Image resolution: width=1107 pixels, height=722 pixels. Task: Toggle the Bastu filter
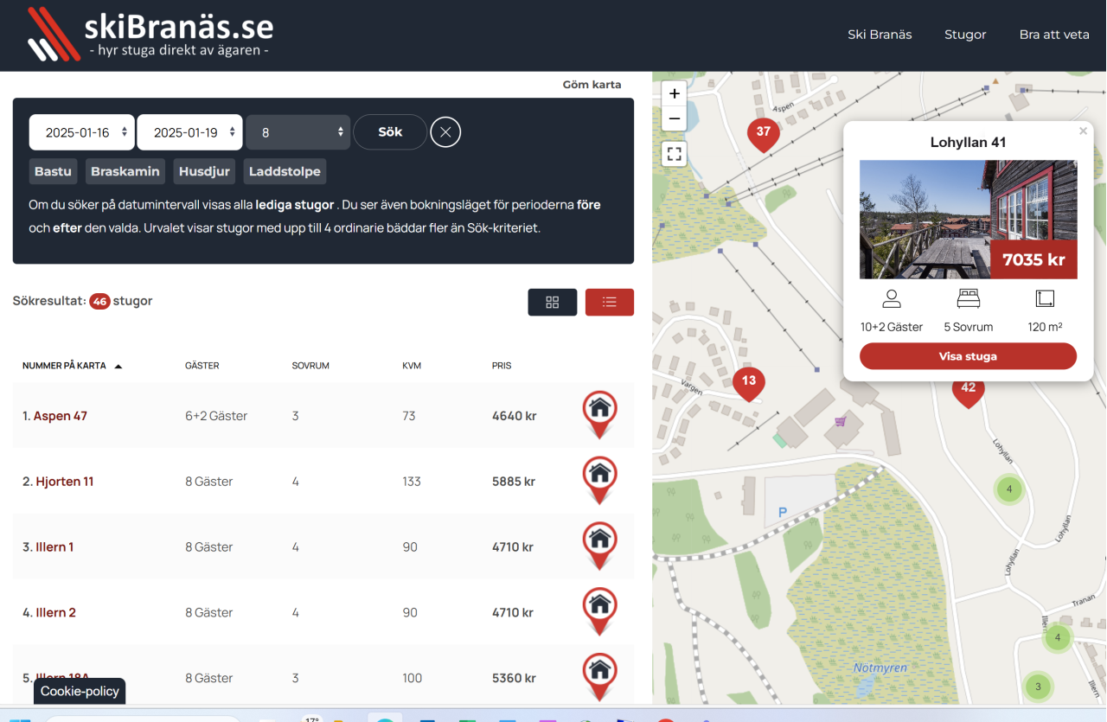[53, 171]
